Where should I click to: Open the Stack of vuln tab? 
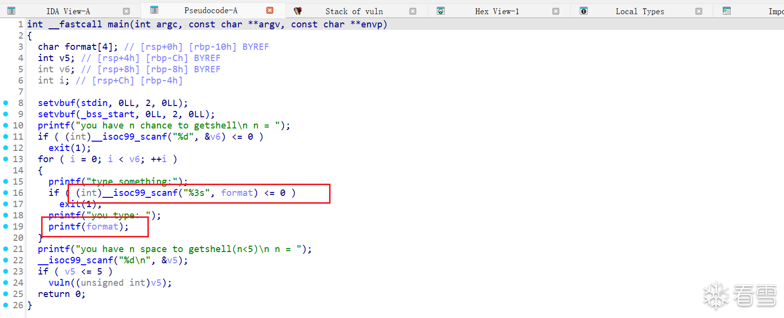point(354,11)
